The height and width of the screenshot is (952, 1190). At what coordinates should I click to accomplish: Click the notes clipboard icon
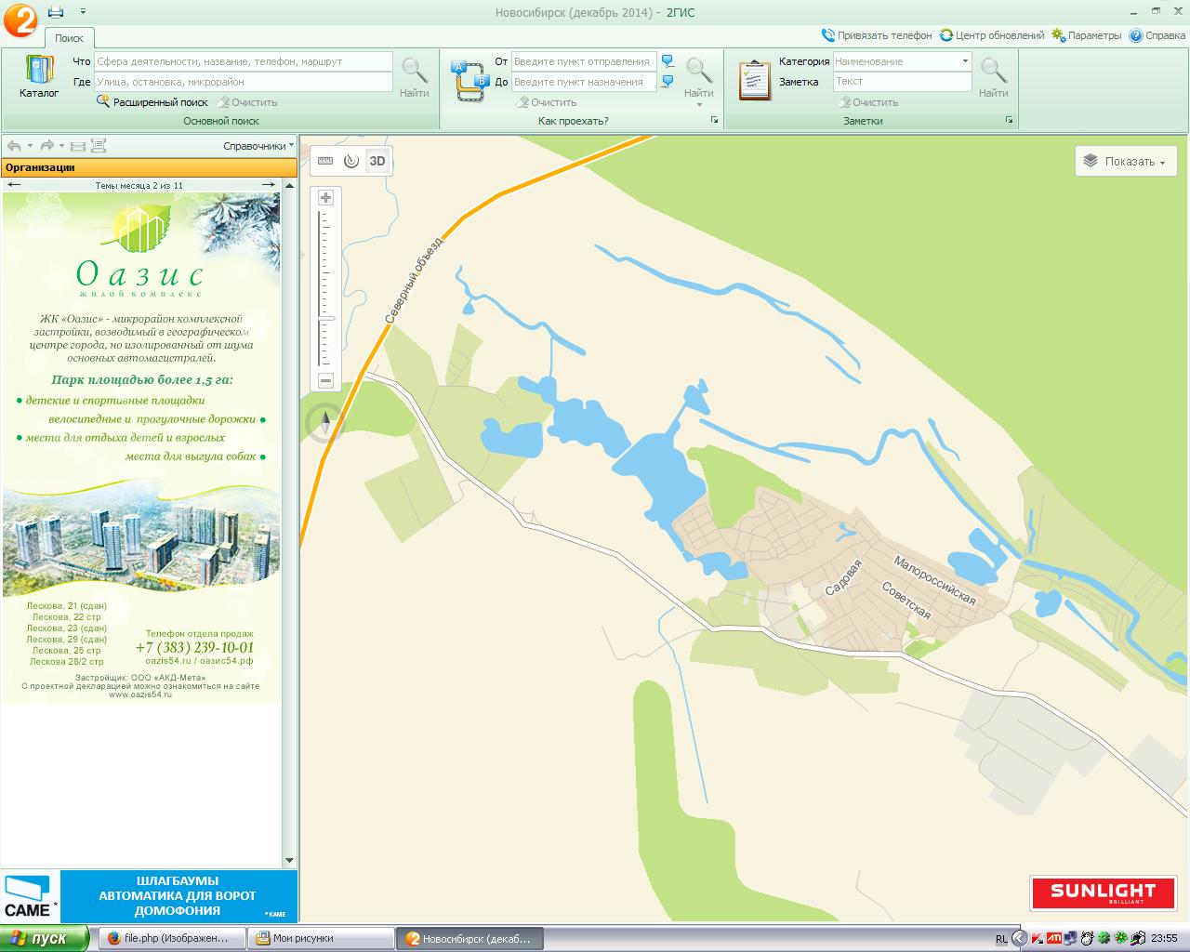click(x=754, y=80)
